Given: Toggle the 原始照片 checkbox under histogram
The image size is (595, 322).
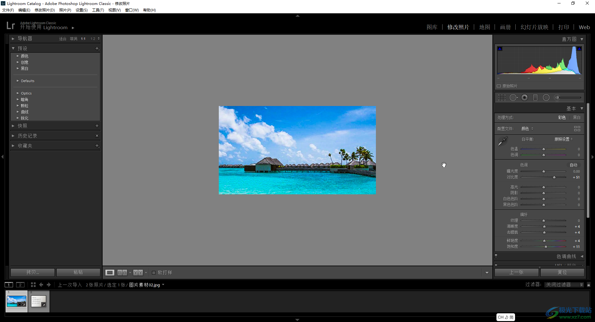Looking at the screenshot, I should (x=499, y=86).
